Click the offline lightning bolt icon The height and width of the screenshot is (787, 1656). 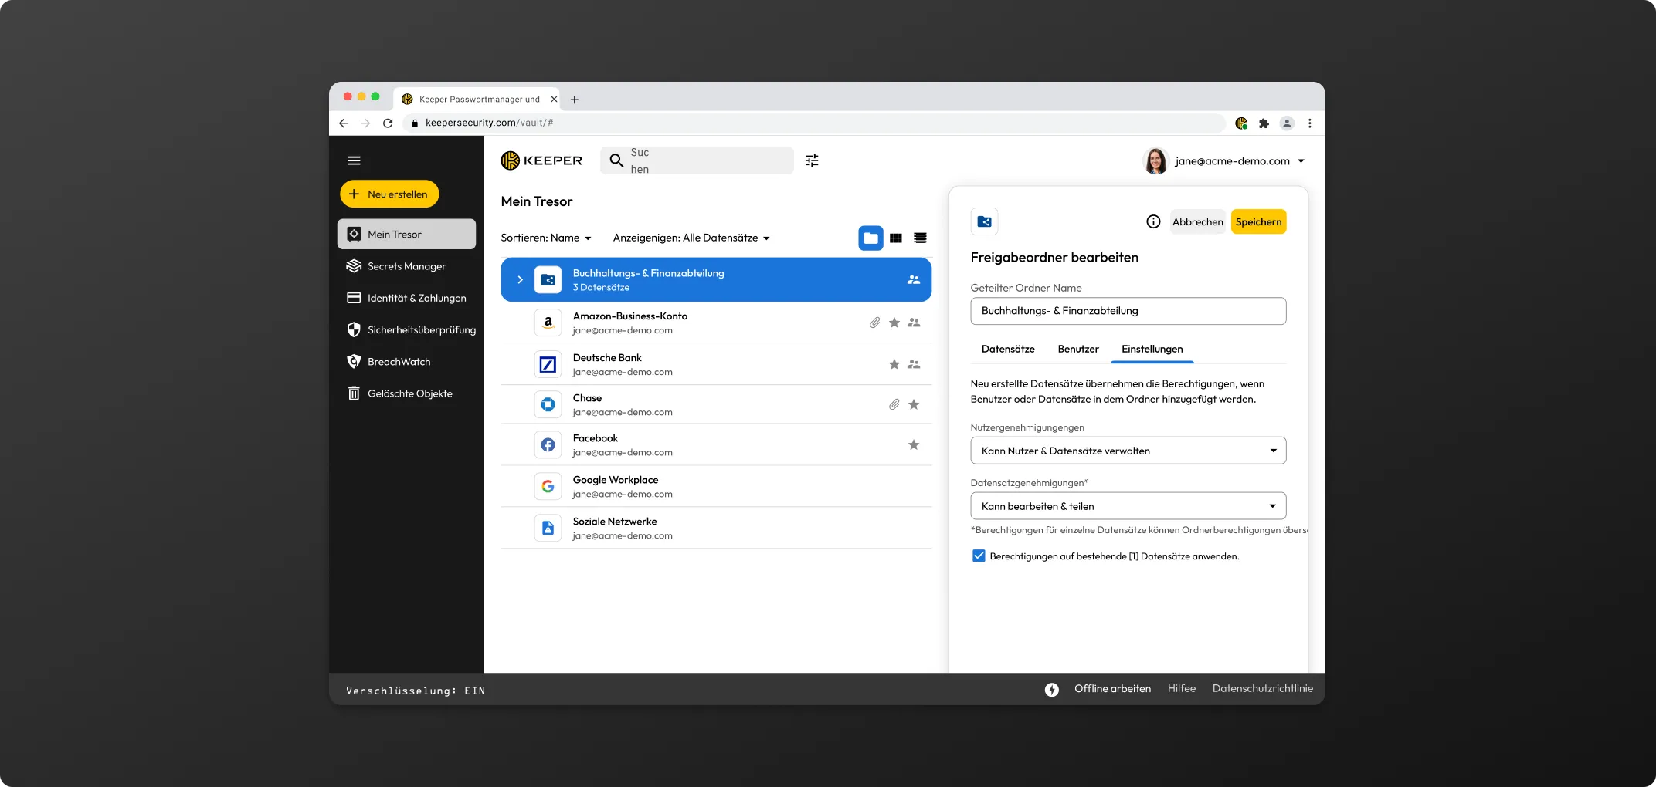pos(1052,689)
